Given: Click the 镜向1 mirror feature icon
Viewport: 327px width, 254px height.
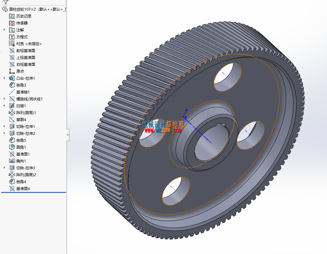Looking at the screenshot, I should point(12,161).
